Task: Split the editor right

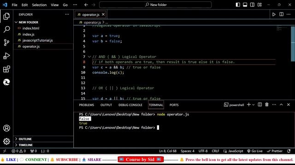Action: click(x=281, y=14)
